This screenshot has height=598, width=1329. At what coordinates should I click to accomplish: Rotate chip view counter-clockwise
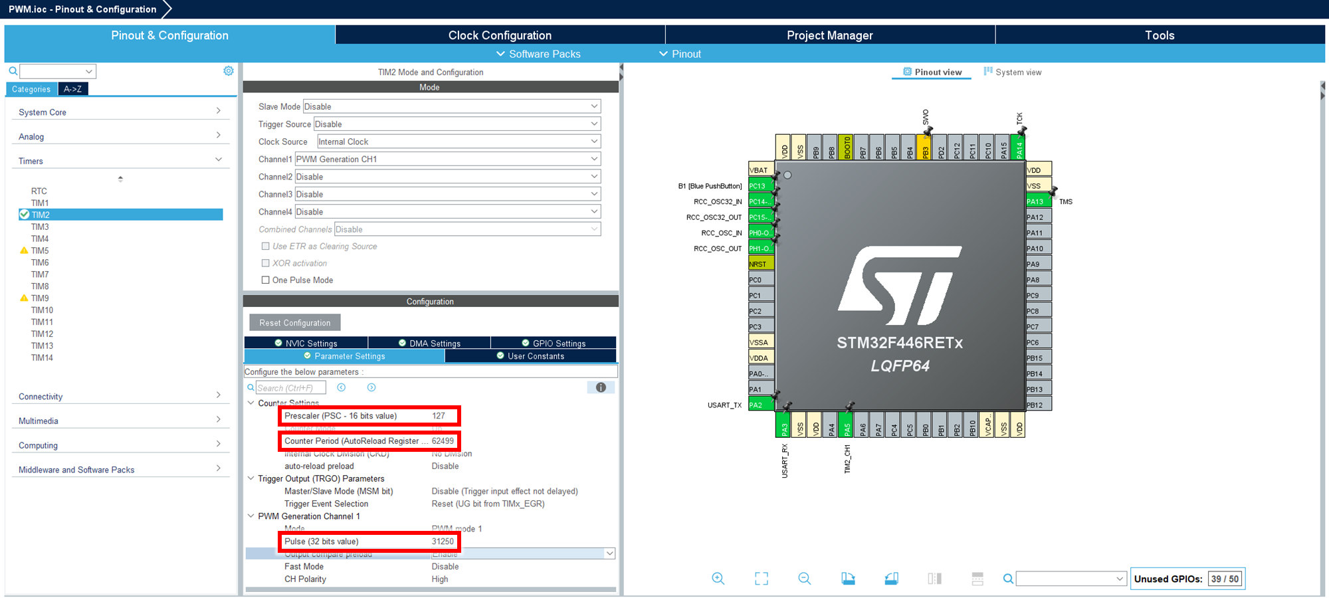(x=892, y=579)
